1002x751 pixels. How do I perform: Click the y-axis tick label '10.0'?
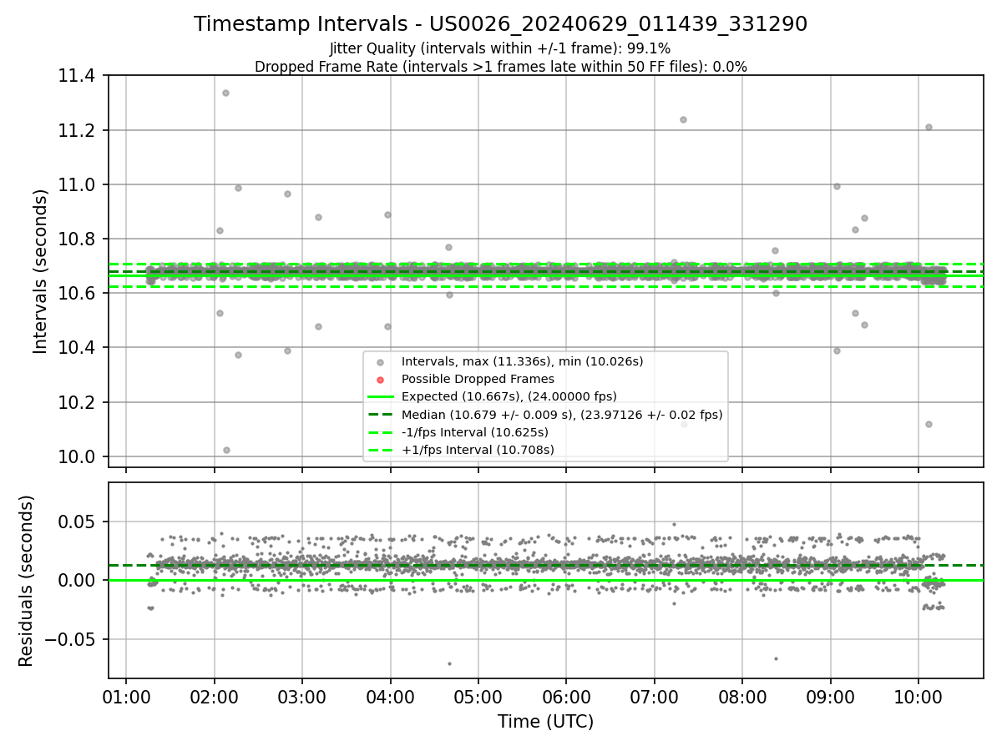pyautogui.click(x=78, y=456)
